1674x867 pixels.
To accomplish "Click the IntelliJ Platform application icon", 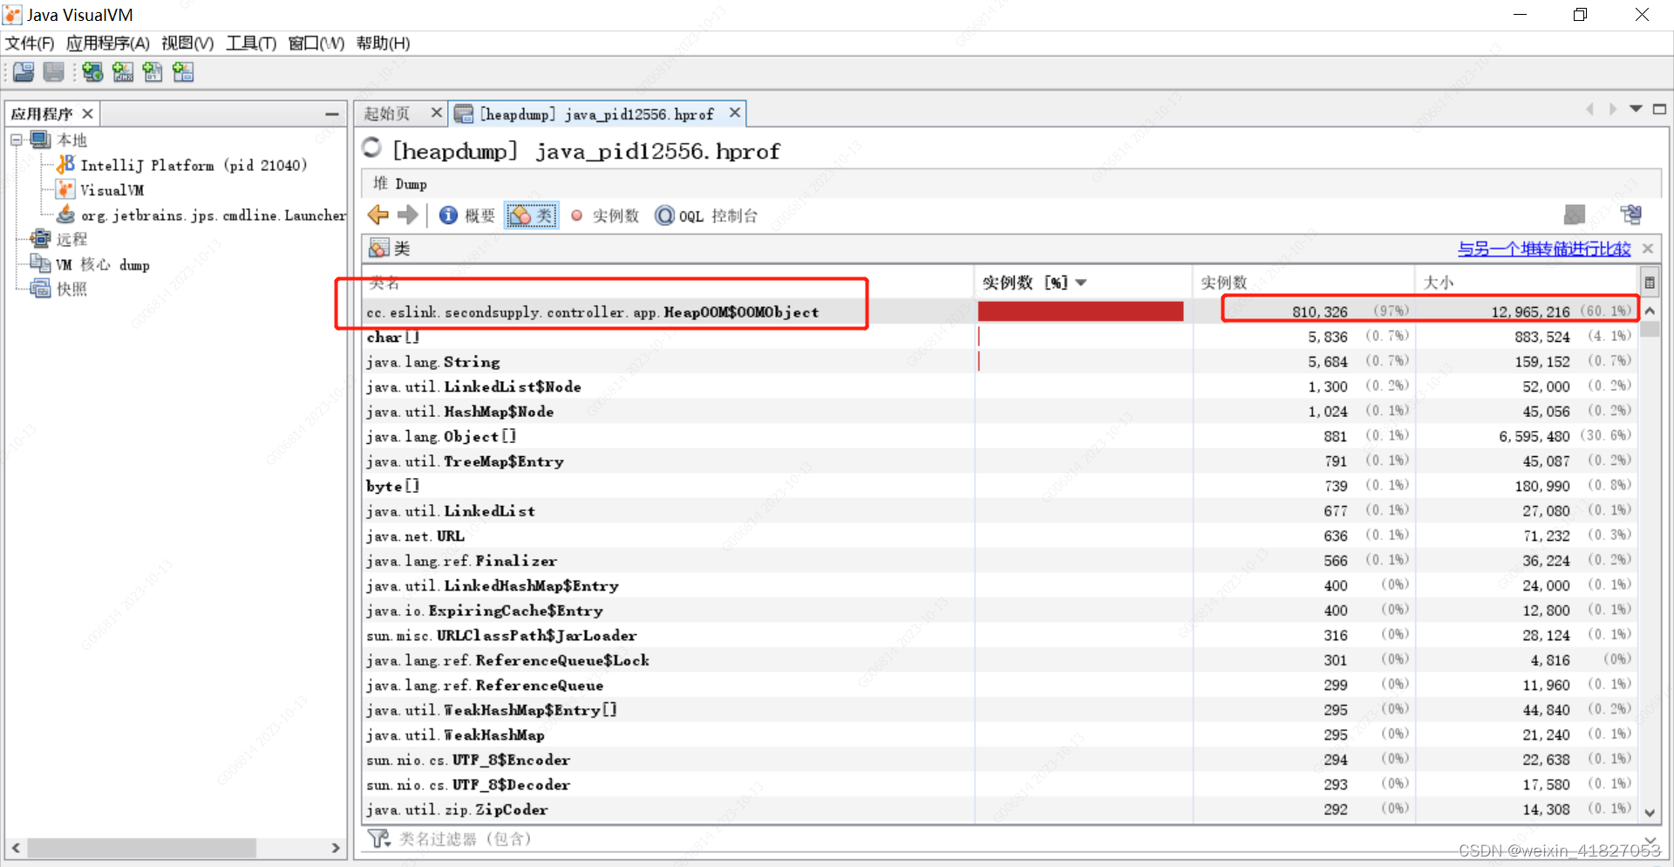I will pyautogui.click(x=65, y=164).
